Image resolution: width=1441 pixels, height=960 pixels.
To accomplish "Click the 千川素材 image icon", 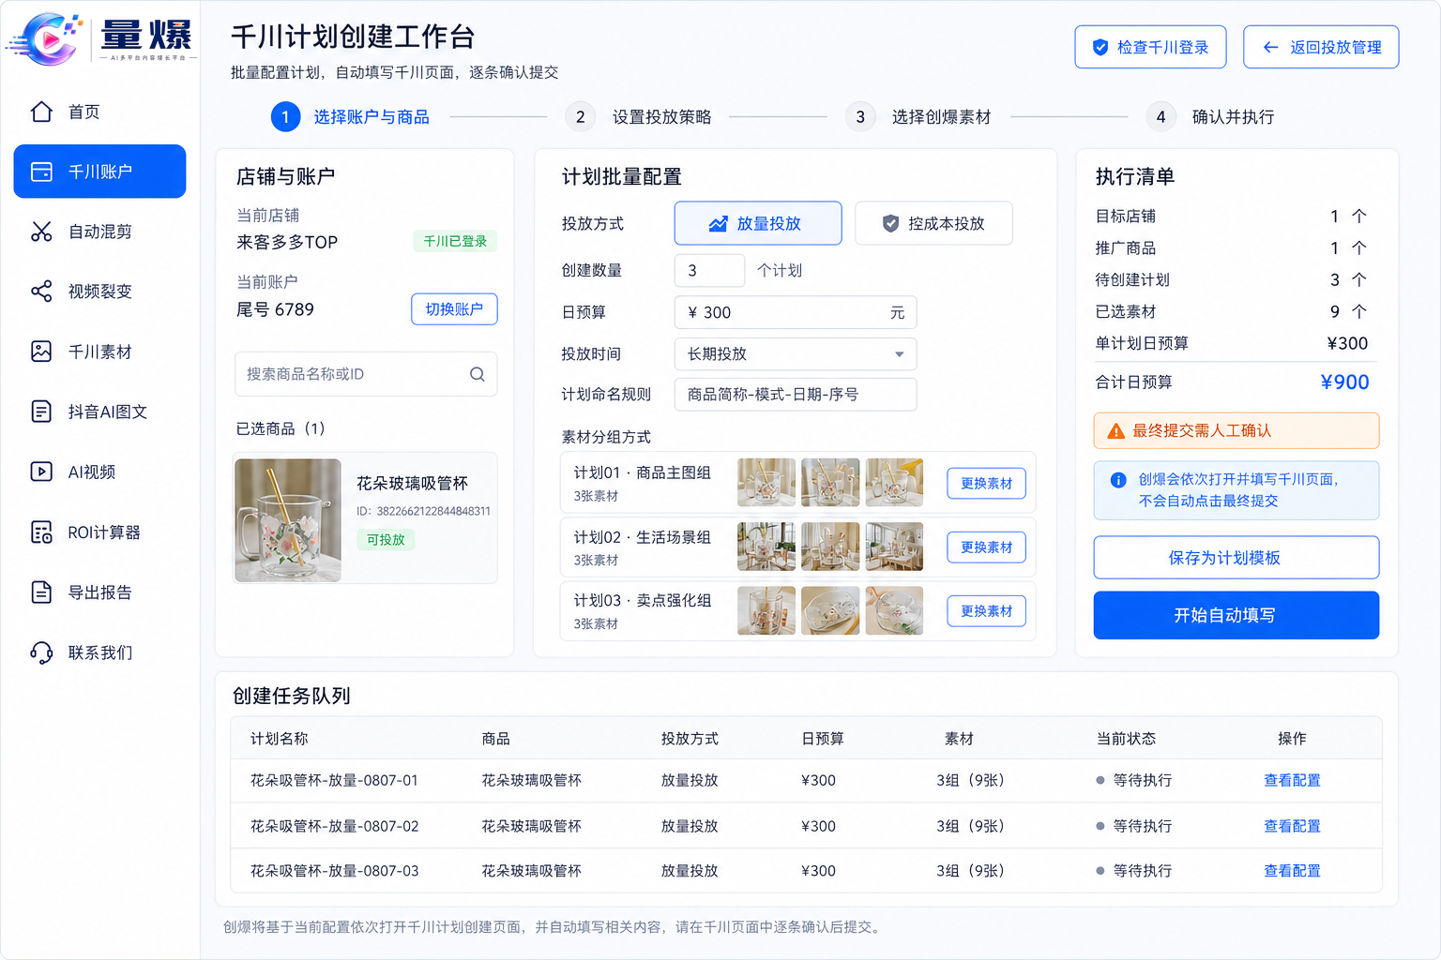I will click(x=41, y=352).
